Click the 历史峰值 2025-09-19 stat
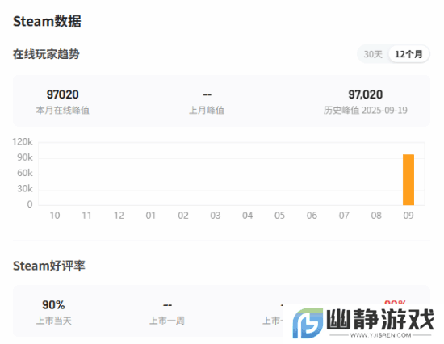444x344 pixels. point(365,102)
